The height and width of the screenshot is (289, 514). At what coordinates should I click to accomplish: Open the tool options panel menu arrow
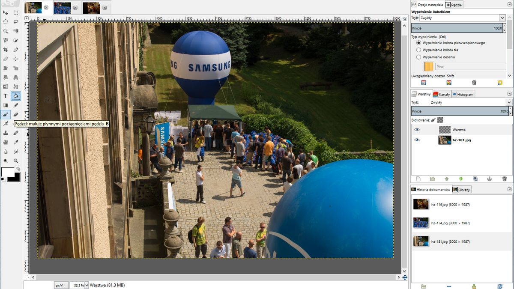[509, 4]
